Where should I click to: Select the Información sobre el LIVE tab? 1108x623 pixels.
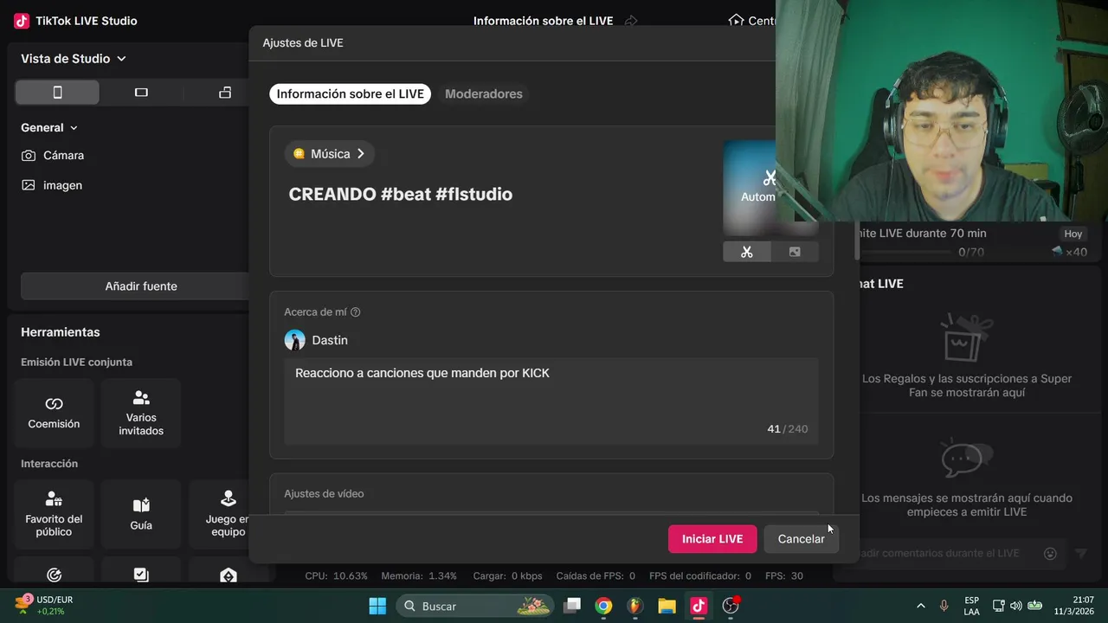tap(351, 93)
